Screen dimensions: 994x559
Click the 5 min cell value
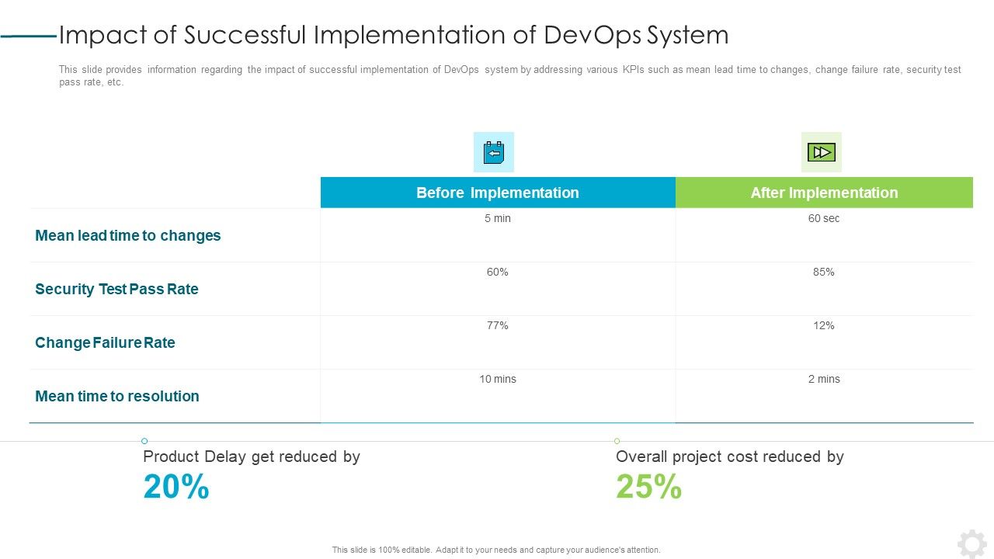pyautogui.click(x=498, y=218)
